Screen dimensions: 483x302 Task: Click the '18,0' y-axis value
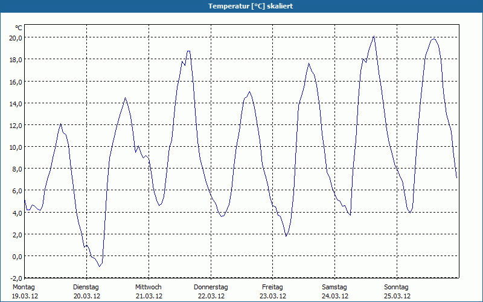[16, 60]
